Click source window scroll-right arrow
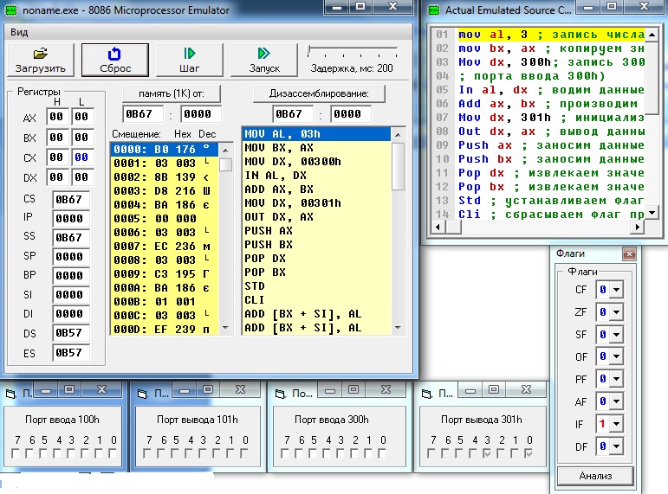 [x=638, y=228]
